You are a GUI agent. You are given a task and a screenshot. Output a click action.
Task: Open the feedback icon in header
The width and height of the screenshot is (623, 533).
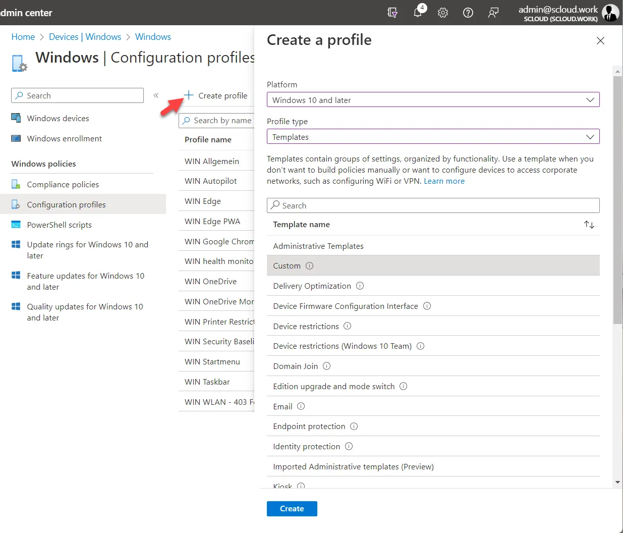click(x=493, y=13)
